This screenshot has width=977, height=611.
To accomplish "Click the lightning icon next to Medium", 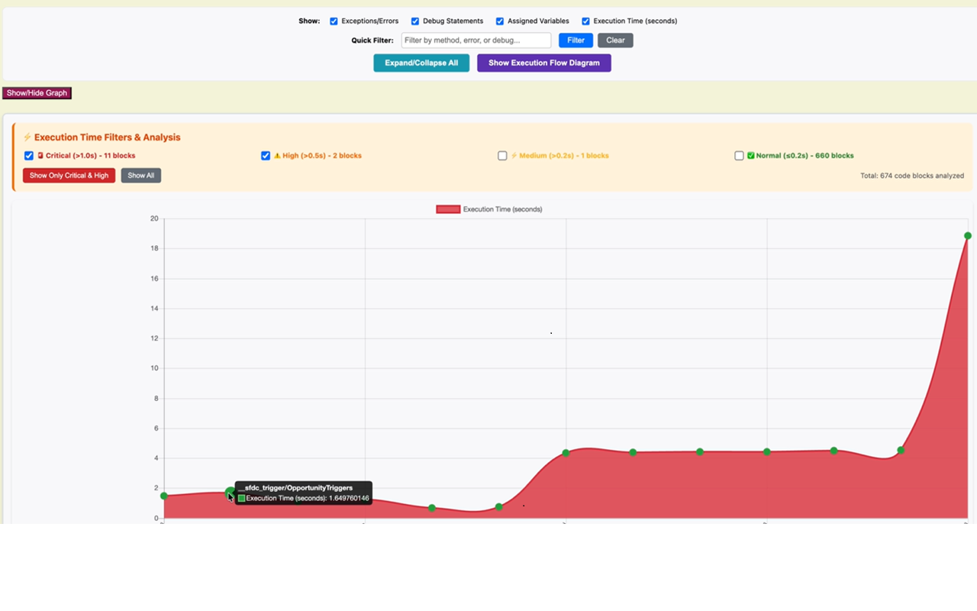I will tap(514, 156).
